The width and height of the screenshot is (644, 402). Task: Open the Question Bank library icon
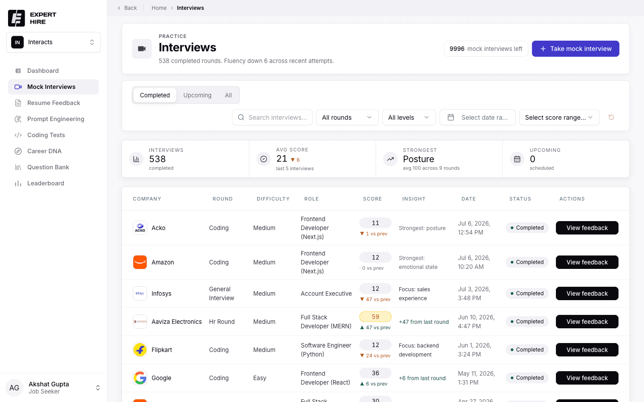[18, 167]
